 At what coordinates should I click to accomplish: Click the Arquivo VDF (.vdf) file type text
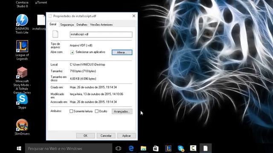coord(81,45)
